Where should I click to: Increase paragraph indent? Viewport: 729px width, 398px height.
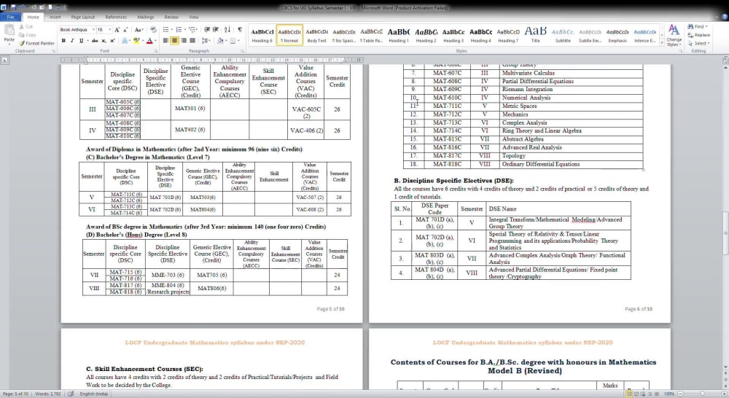click(x=215, y=30)
